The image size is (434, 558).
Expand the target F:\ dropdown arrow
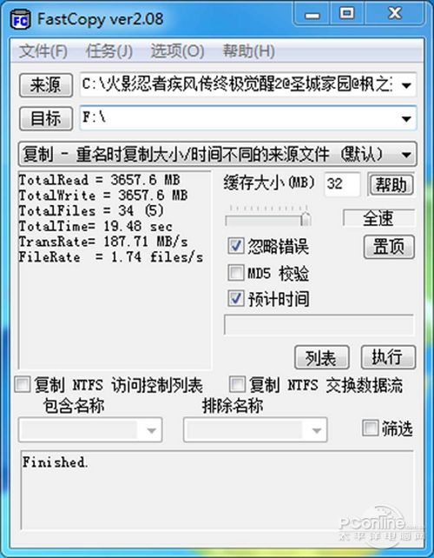point(406,118)
